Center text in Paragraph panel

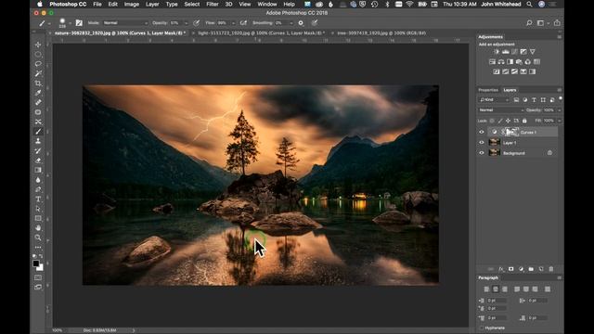(x=496, y=289)
